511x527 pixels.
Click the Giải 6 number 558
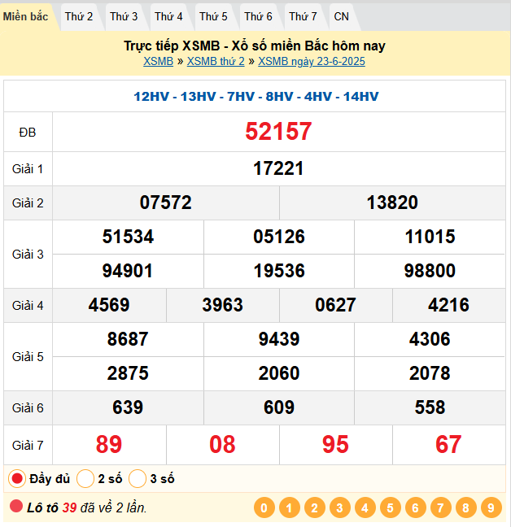pos(430,407)
